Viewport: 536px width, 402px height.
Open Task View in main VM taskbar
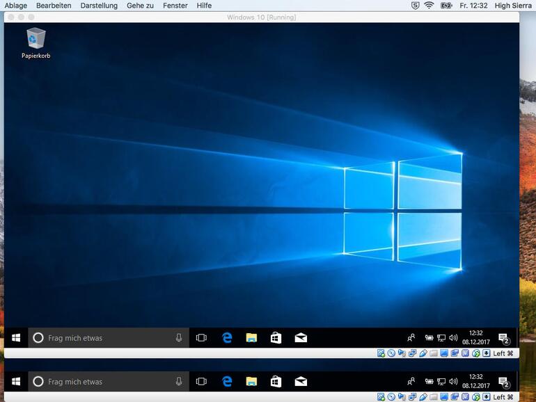click(201, 338)
